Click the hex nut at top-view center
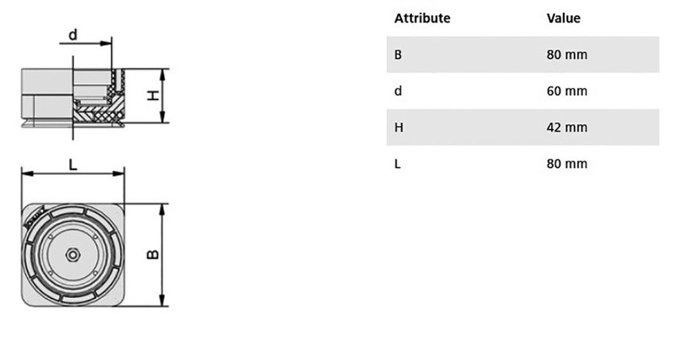The image size is (674, 340). pyautogui.click(x=72, y=255)
